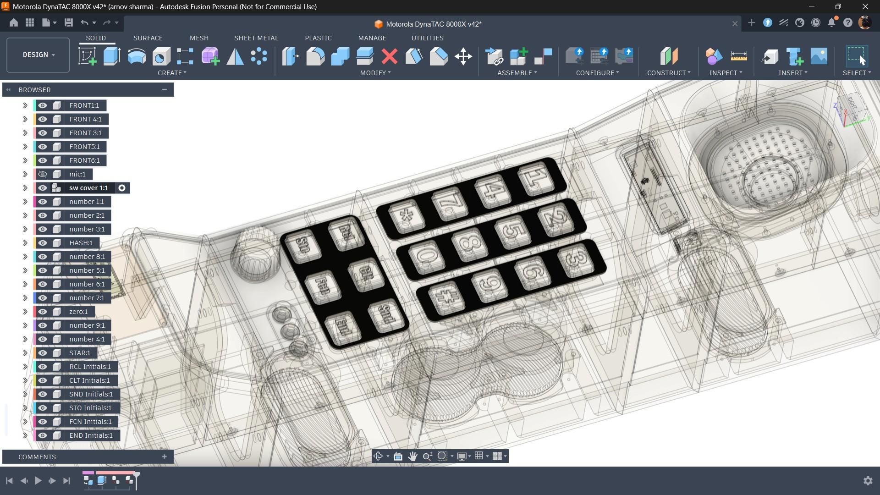This screenshot has width=880, height=495.
Task: Expand the FRONT 4:1 tree node
Action: tap(25, 119)
